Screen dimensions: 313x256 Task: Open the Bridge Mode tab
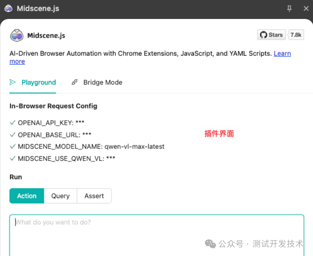[103, 83]
